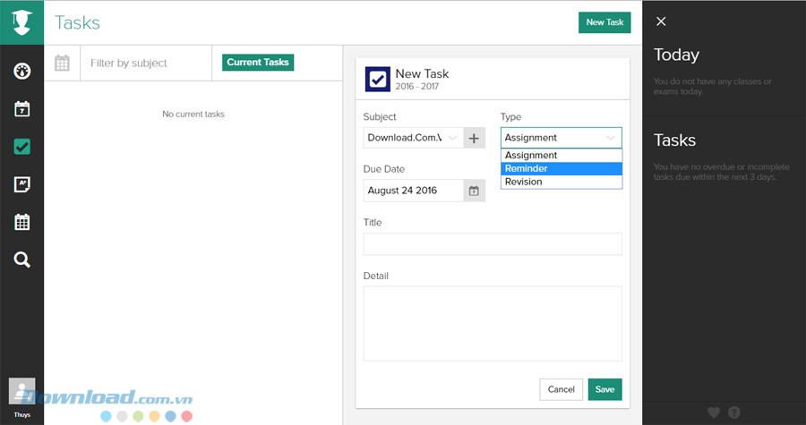806x425 pixels.
Task: Click the New Task button
Action: 604,22
